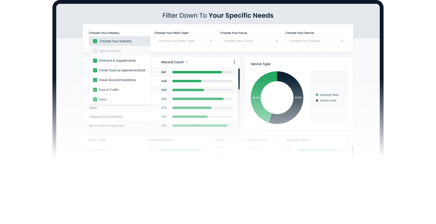Click the Record Count list scrollbar
The height and width of the screenshot is (224, 436).
click(x=239, y=79)
